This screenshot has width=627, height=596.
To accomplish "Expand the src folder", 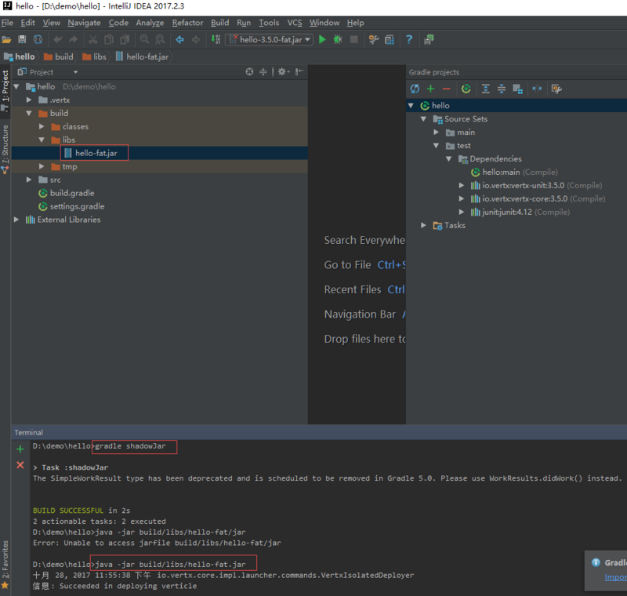I will coord(29,180).
